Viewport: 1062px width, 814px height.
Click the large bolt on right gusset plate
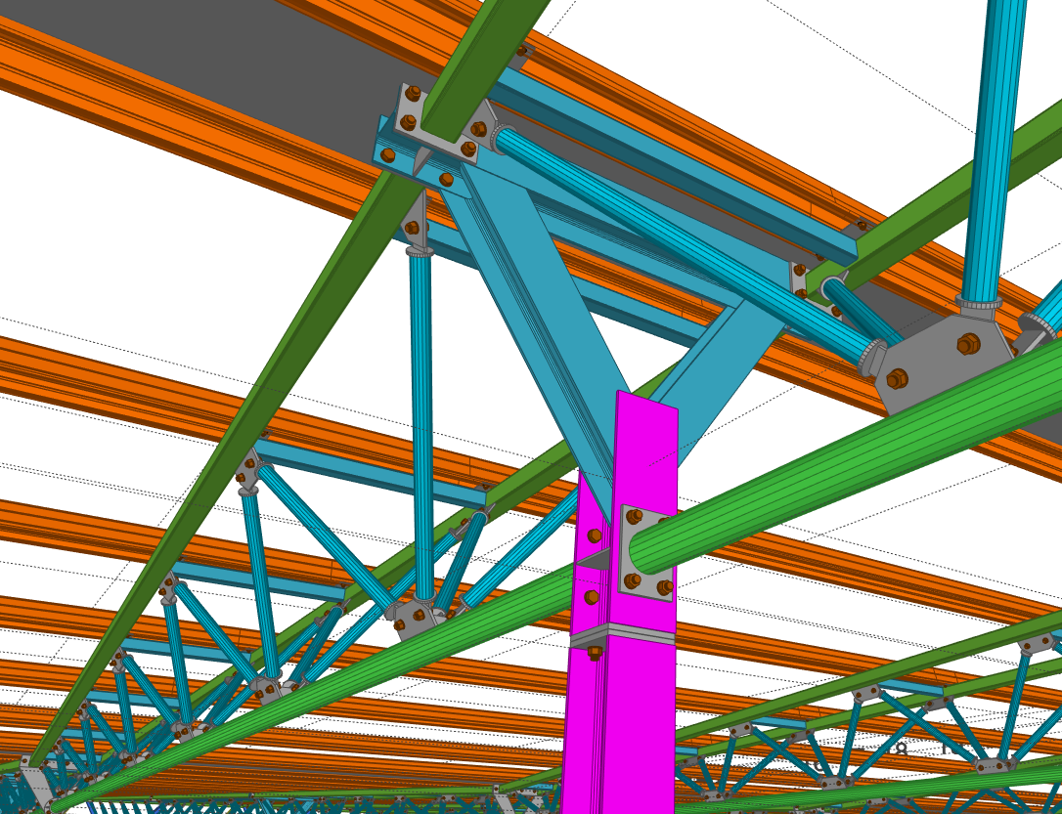tap(968, 344)
